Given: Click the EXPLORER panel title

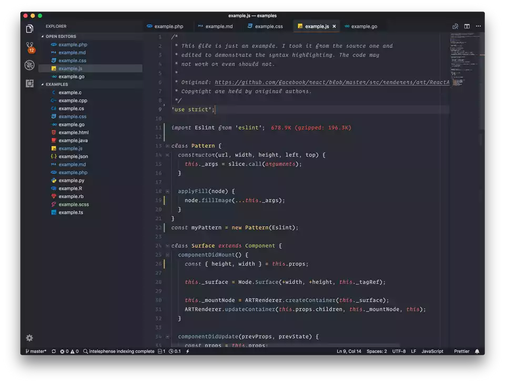Looking at the screenshot, I should [x=56, y=26].
